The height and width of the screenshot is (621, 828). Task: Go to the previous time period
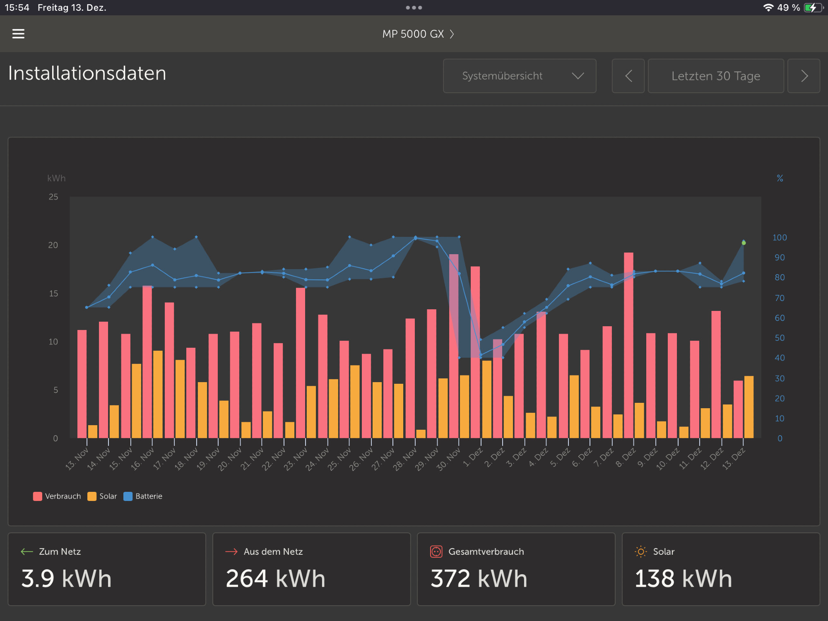point(628,76)
